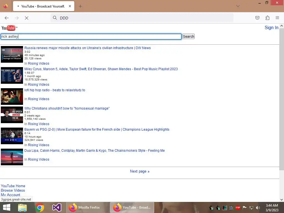Click the House Relax thumbnail
The height and width of the screenshot is (213, 284).
[x=12, y=157]
